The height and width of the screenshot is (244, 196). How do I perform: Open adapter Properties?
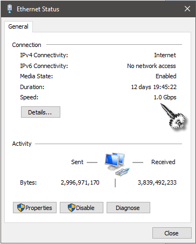pos(34,208)
